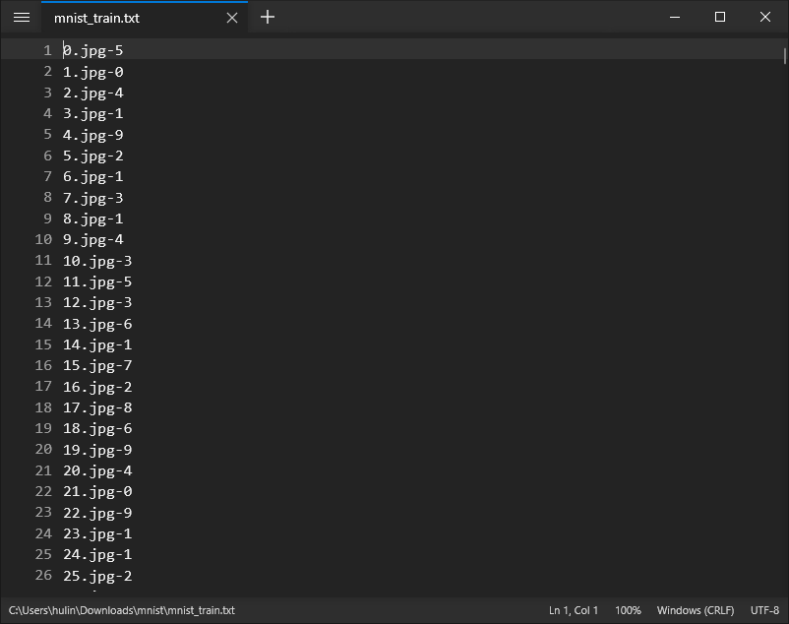Click the file path in the status bar

click(118, 609)
